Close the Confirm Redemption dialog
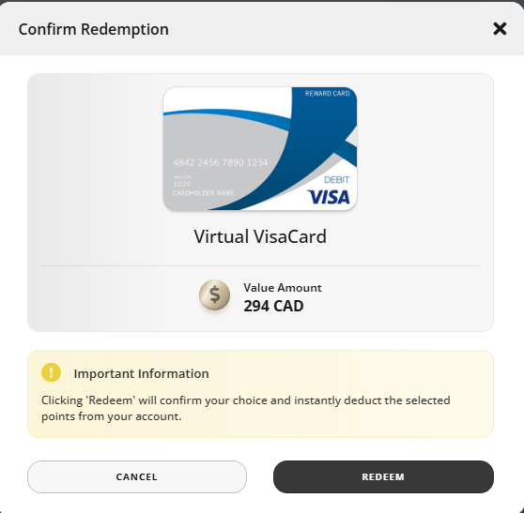524x513 pixels. pos(500,29)
